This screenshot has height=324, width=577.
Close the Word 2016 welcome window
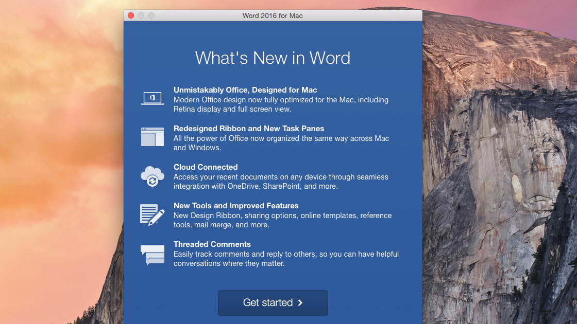(x=131, y=15)
